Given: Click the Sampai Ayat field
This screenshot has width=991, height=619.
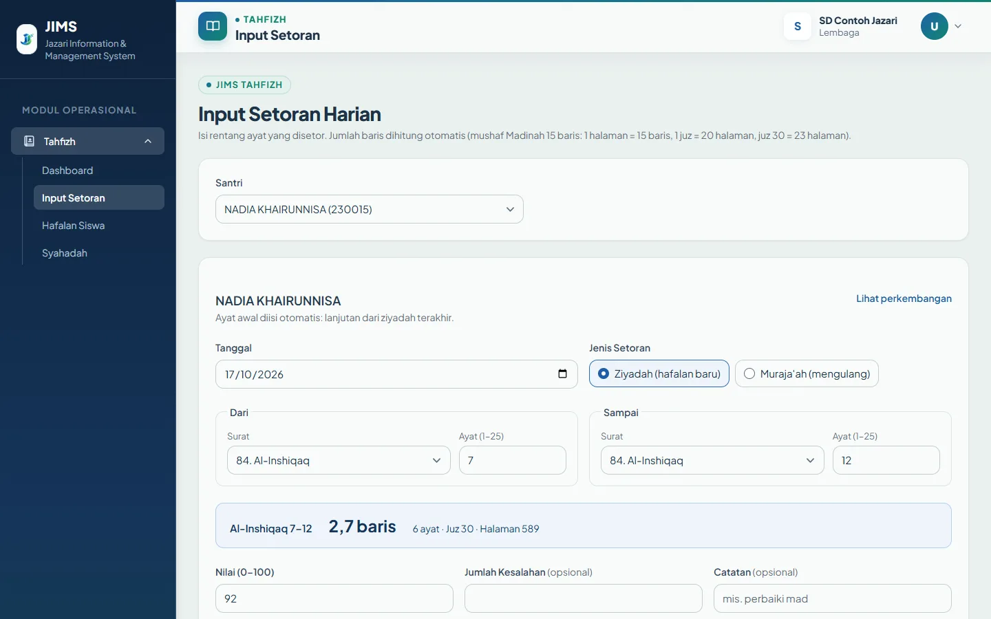Looking at the screenshot, I should (x=886, y=460).
